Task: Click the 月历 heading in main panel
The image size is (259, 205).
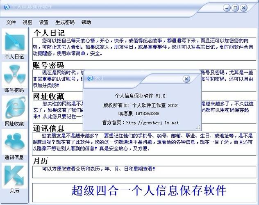Action: click(x=41, y=161)
